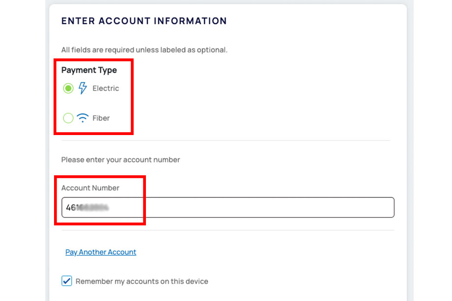Select the Electric radio button

[x=68, y=88]
